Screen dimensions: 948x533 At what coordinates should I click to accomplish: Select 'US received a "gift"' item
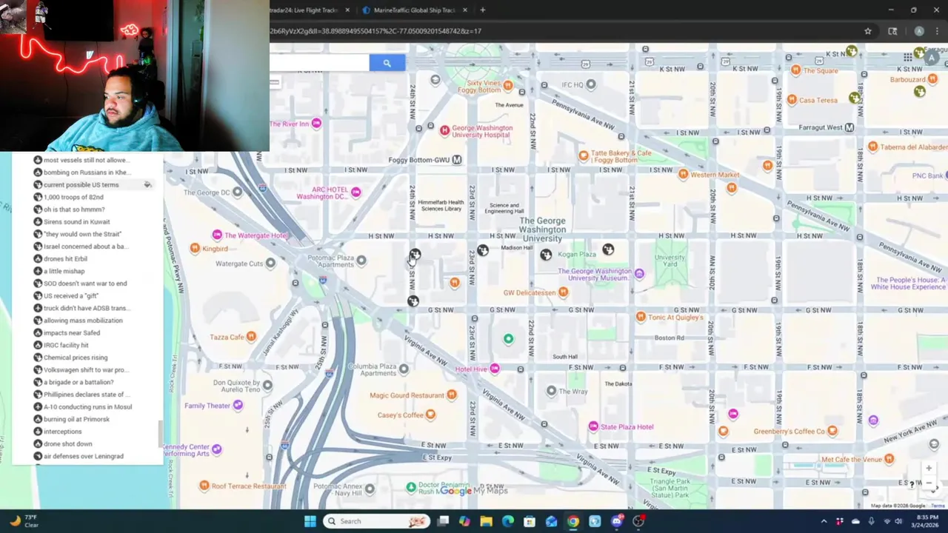tap(71, 296)
